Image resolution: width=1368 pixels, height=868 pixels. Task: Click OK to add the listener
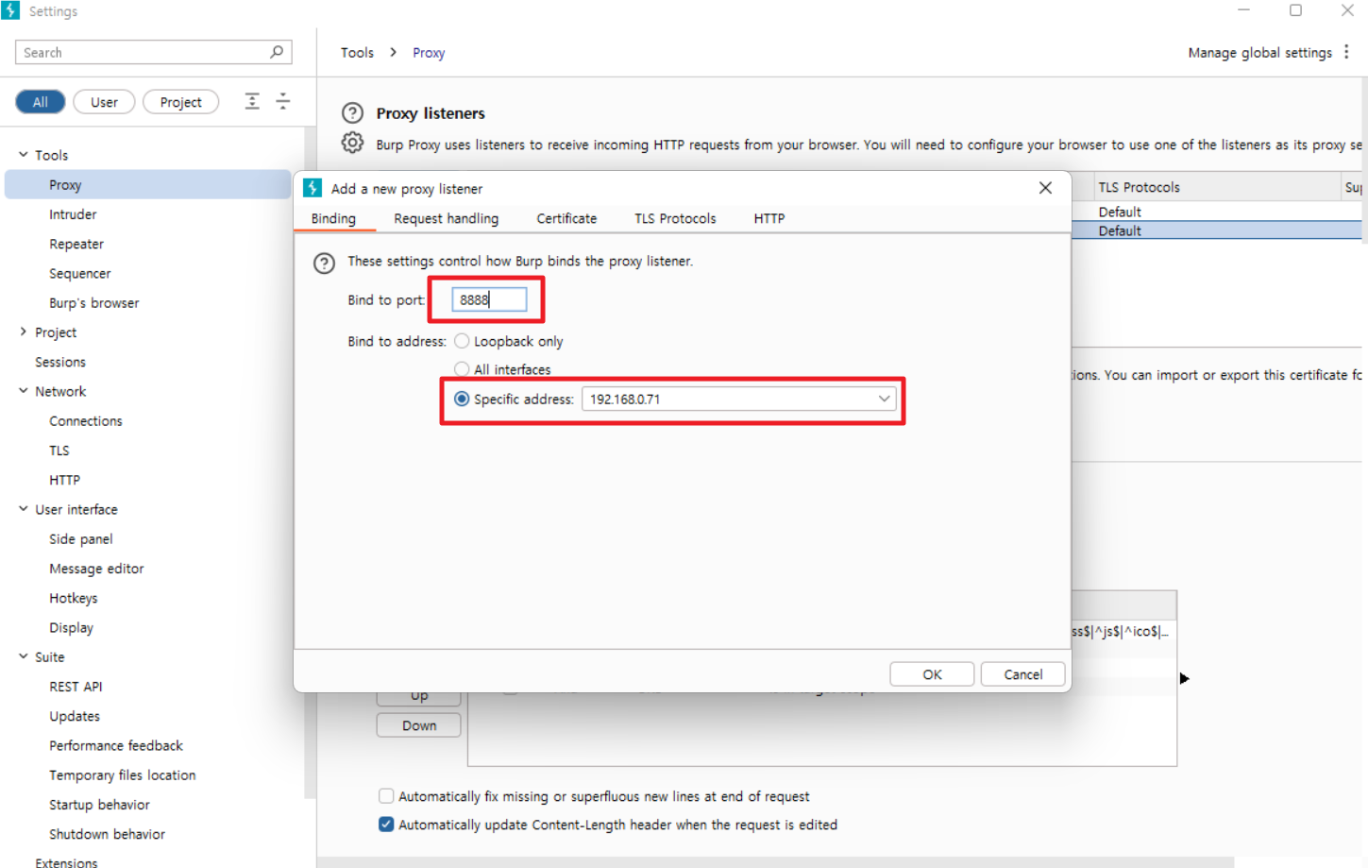point(932,674)
